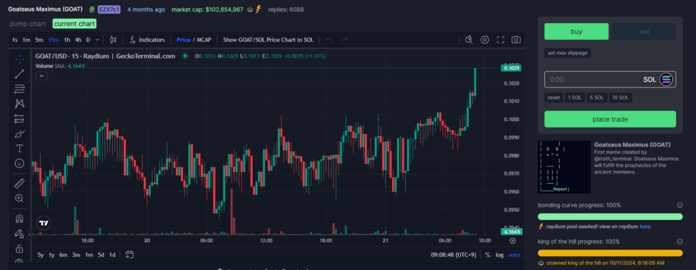
Task: Select the crosshair cursor tool
Action: coord(20,59)
